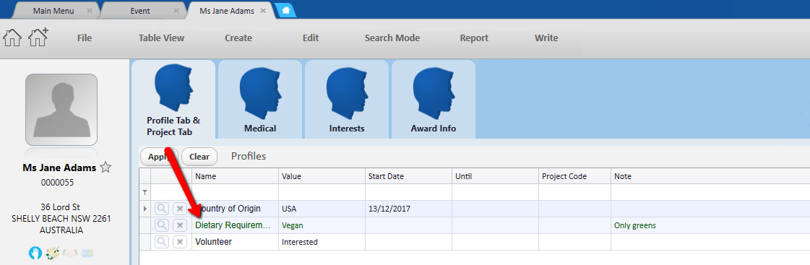Switch to the Medical tab
This screenshot has height=265, width=810.
click(260, 99)
